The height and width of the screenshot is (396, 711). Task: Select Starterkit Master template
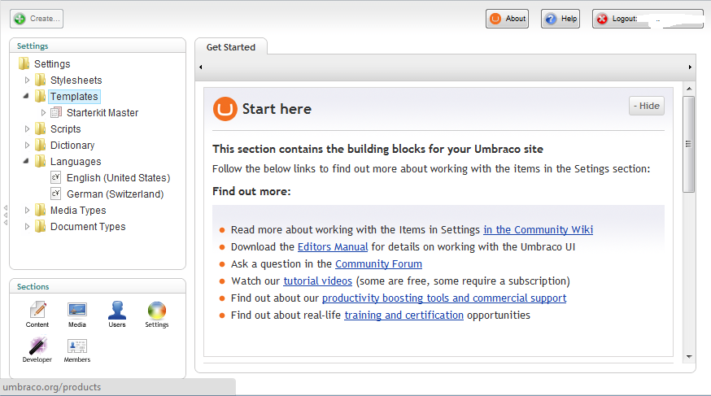pos(103,113)
